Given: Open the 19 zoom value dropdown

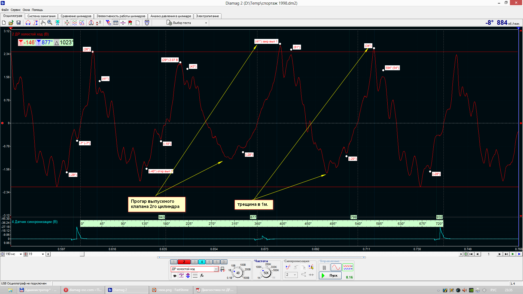Looking at the screenshot, I should tap(43, 254).
